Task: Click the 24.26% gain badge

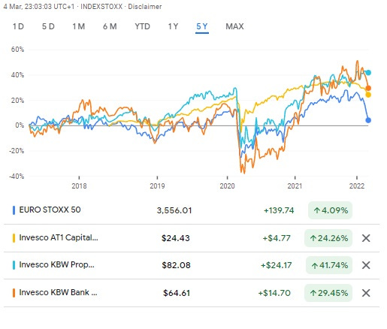Action: 328,238
